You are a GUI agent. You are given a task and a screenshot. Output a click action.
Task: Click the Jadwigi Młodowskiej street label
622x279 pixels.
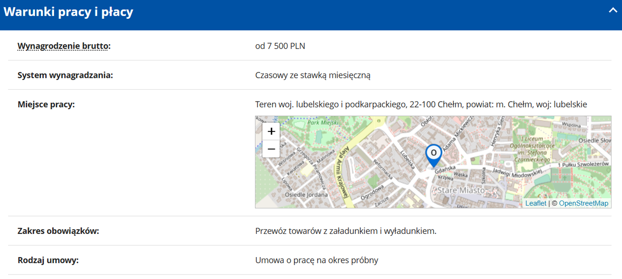pyautogui.click(x=518, y=172)
